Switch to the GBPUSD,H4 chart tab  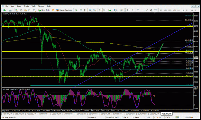tap(81, 114)
